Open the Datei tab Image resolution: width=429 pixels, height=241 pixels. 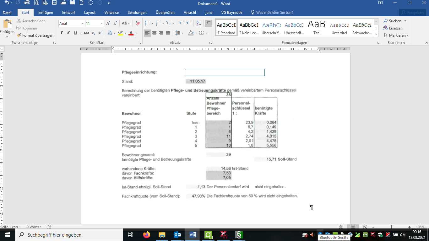coord(7,13)
